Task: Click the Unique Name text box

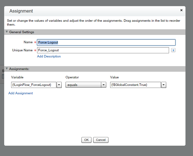Action: click(x=103, y=50)
